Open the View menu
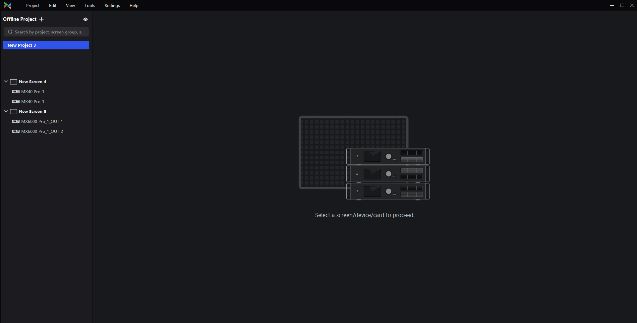The width and height of the screenshot is (637, 323). (x=70, y=6)
